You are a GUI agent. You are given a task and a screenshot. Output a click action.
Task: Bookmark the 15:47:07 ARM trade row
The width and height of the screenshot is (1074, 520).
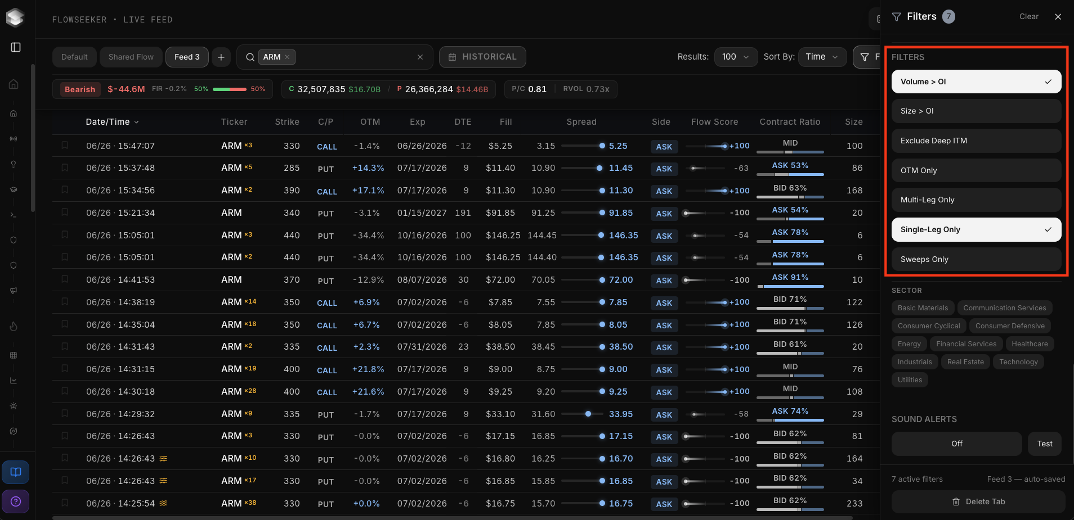65,146
